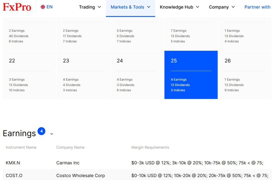
Task: Click the Margin Requirements column header
Action: pos(150,147)
